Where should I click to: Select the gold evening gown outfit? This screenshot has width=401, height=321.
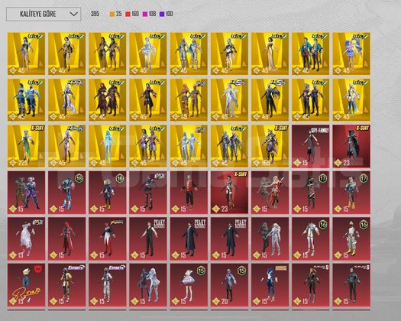[x=270, y=53]
